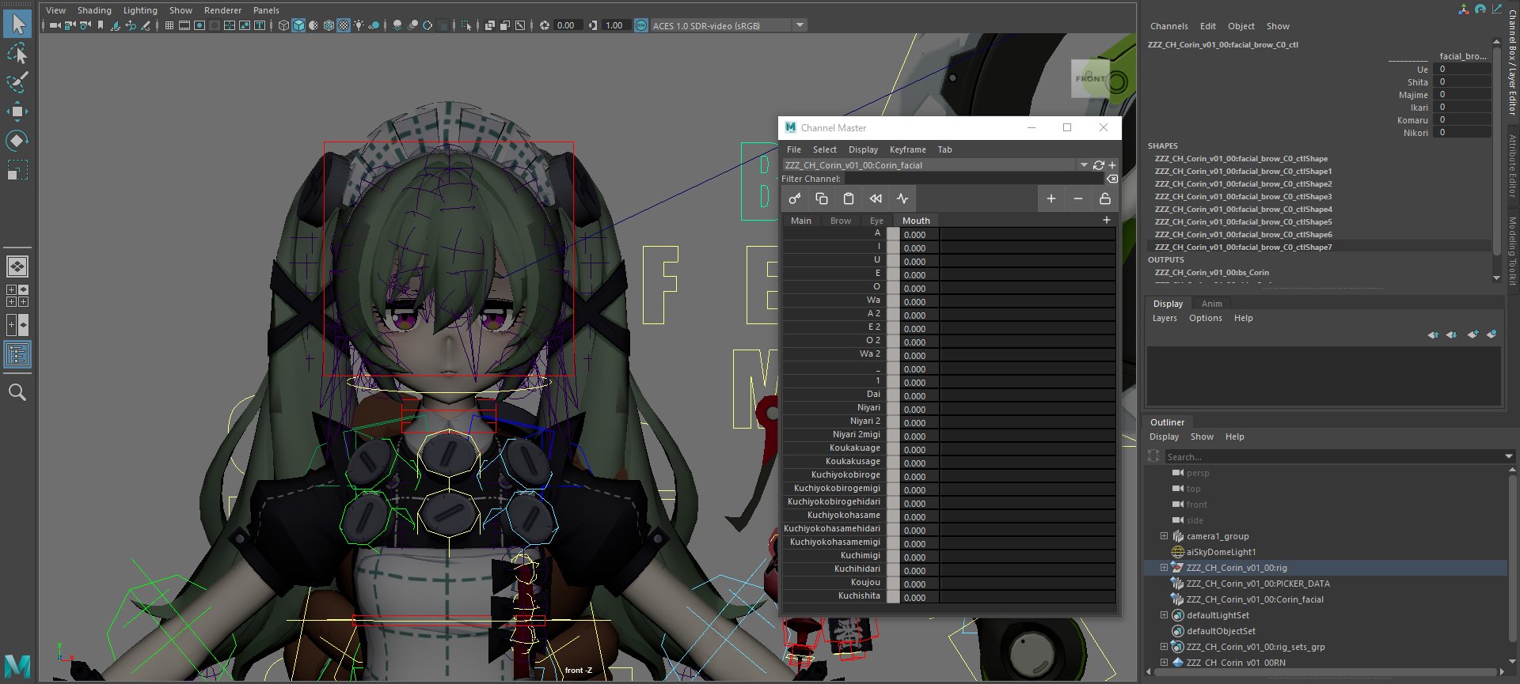Screen dimensions: 1520x684
Task: Choose the Rotate tool in toolbox
Action: click(17, 141)
